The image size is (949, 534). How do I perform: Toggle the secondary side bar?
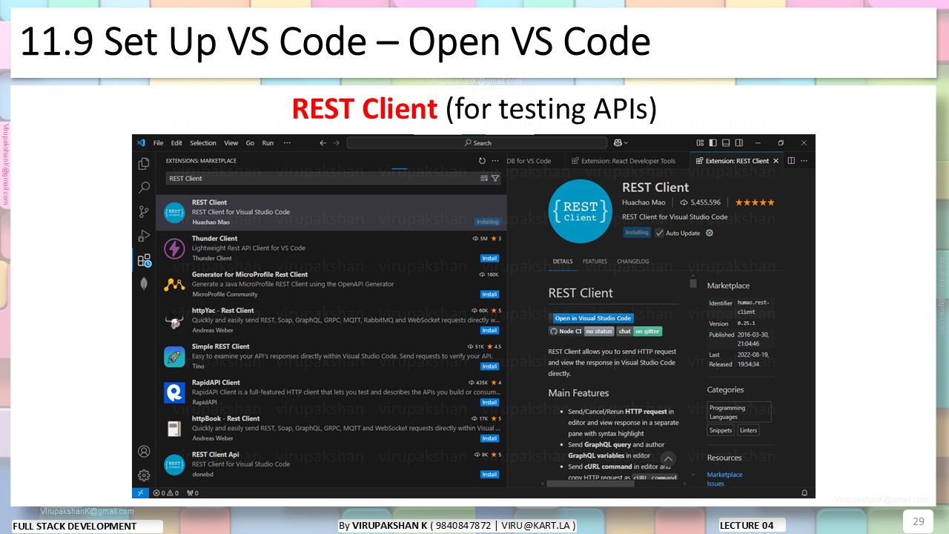tap(739, 143)
